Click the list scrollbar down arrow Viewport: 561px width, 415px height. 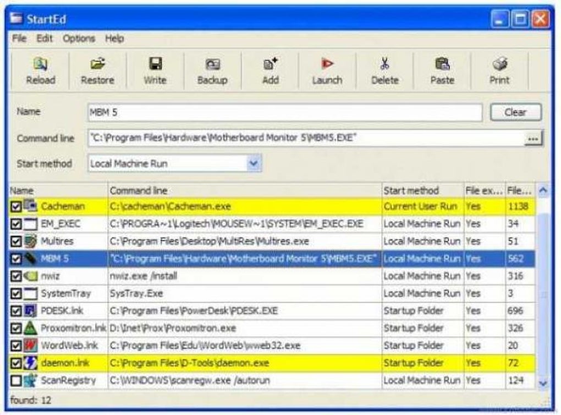click(x=543, y=383)
